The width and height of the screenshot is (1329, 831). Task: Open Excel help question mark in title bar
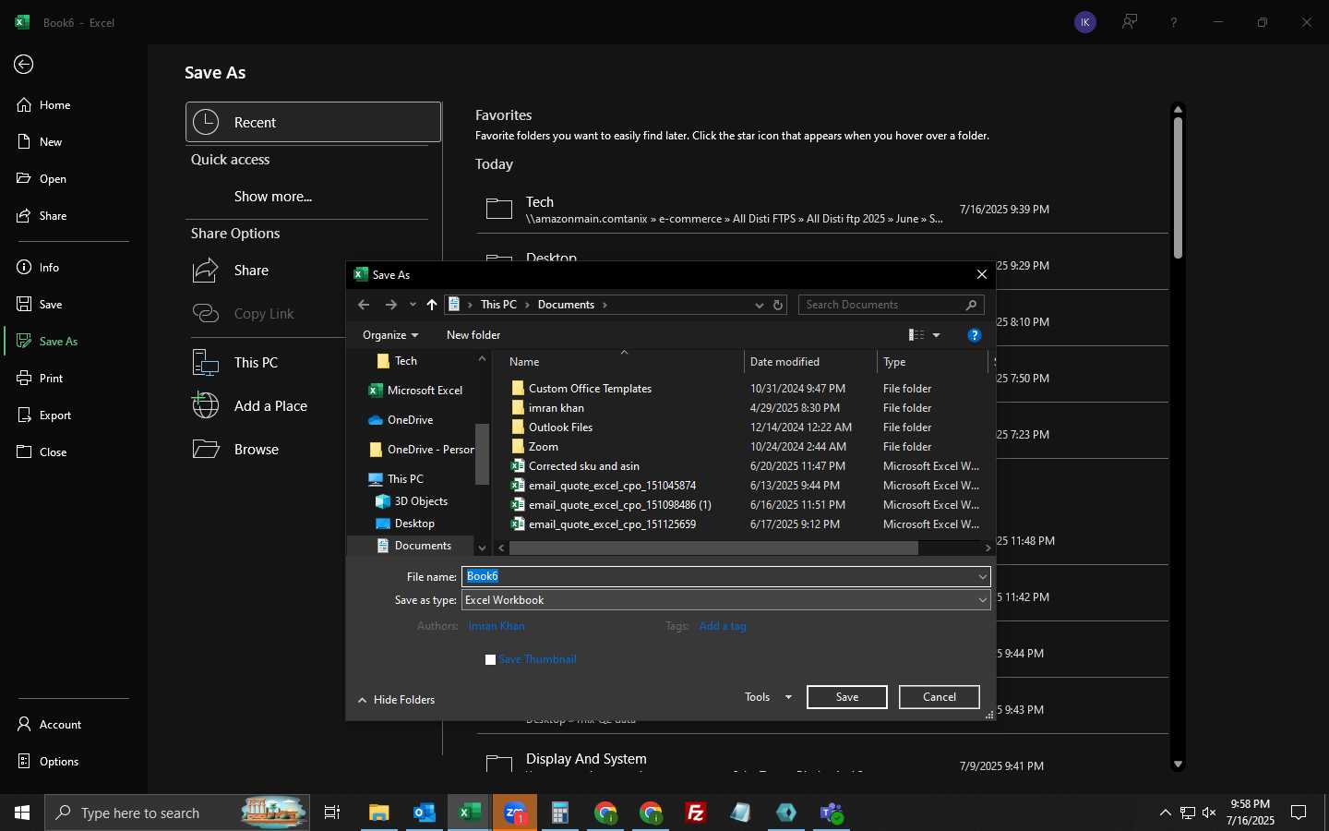[1174, 22]
